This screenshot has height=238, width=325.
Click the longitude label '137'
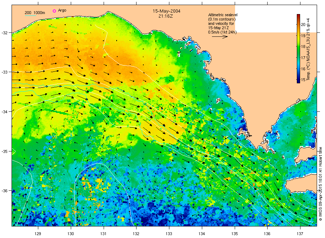300,234
